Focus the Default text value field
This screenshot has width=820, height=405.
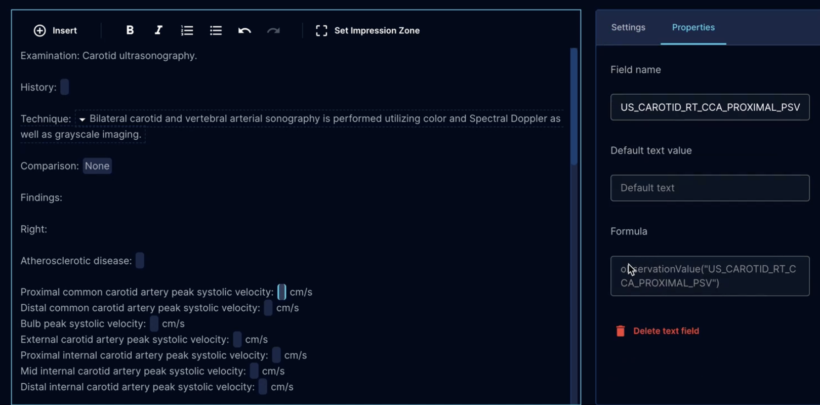point(710,188)
